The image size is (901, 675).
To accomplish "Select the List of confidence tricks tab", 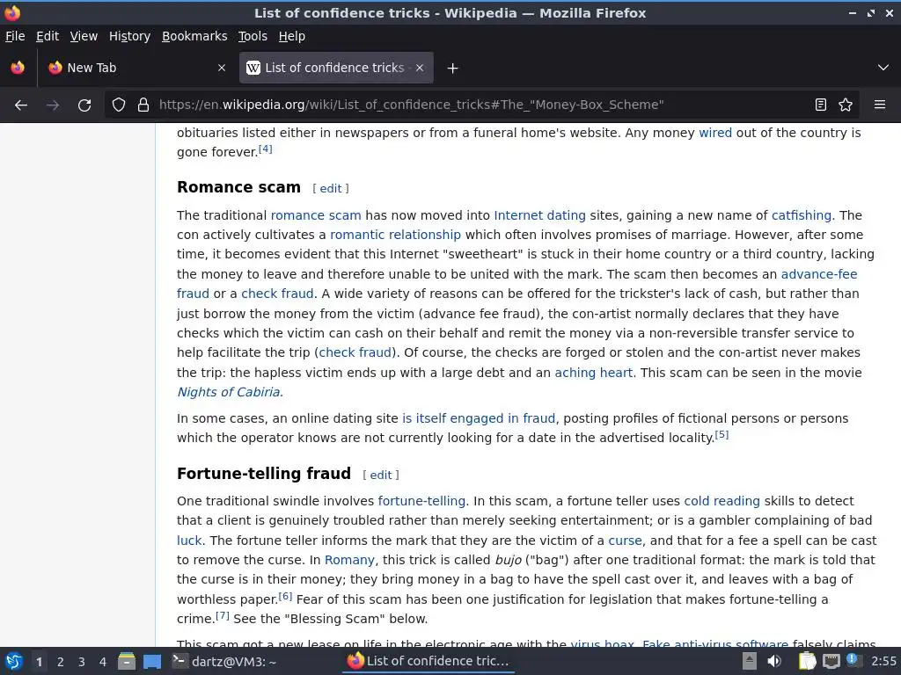I will pyautogui.click(x=336, y=68).
